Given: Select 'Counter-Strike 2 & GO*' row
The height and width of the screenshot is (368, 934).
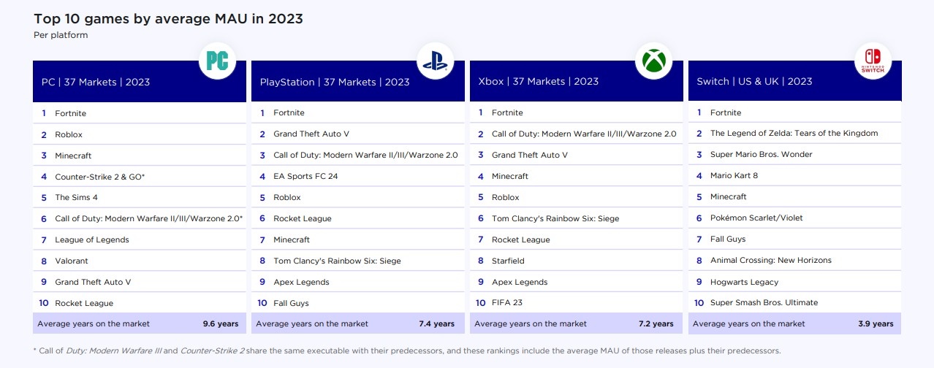Looking at the screenshot, I should click(140, 177).
